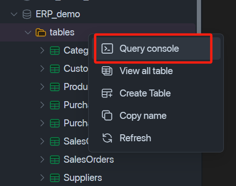This screenshot has width=236, height=186.
Task: Click the Produ table icon
Action: [x=55, y=87]
